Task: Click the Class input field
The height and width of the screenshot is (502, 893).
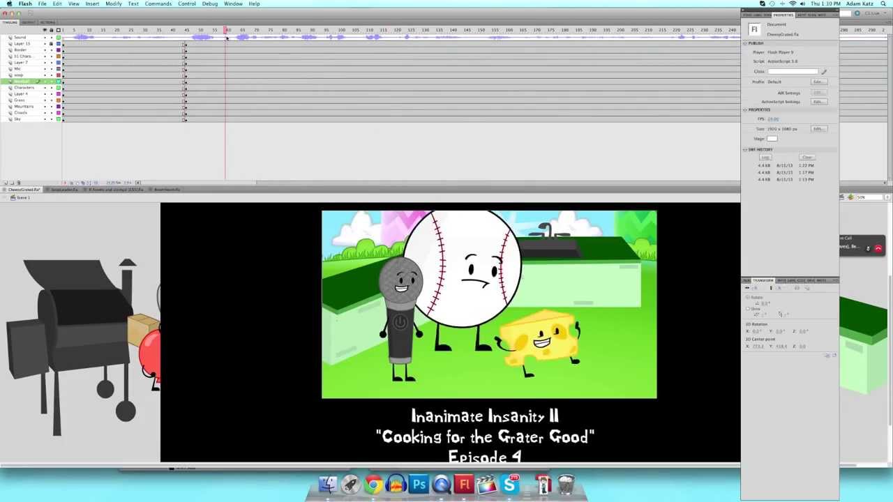Action: (793, 72)
